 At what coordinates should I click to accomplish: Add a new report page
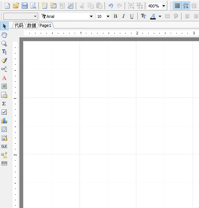click(44, 6)
